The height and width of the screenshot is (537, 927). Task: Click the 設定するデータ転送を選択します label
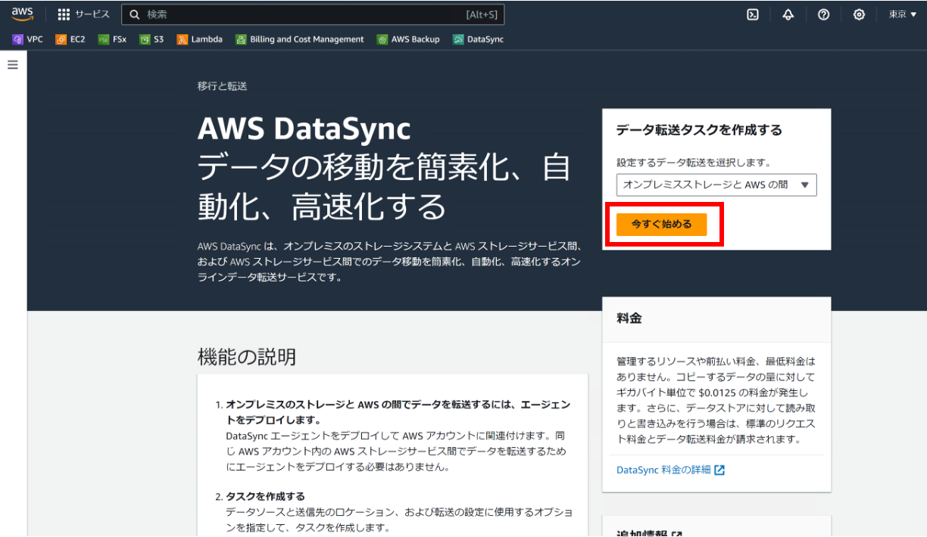(x=693, y=163)
